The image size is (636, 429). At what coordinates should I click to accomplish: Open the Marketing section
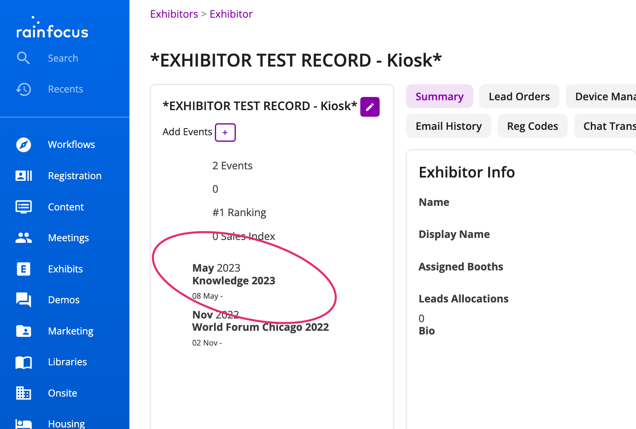tap(71, 331)
